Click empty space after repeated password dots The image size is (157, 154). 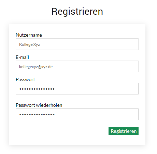(x=97, y=114)
